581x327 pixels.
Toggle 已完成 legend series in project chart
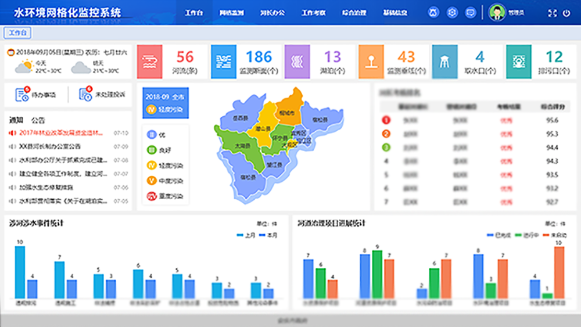[496, 235]
